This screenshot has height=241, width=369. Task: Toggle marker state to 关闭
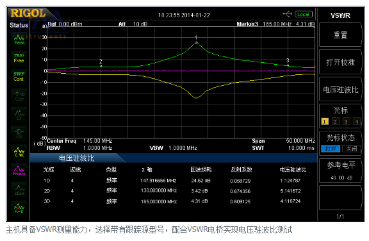[x=351, y=149]
